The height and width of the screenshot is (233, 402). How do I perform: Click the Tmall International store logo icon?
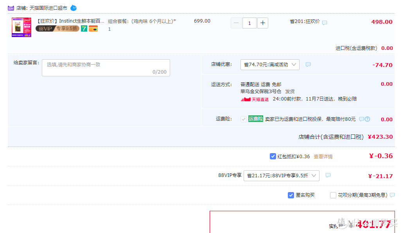[11, 8]
